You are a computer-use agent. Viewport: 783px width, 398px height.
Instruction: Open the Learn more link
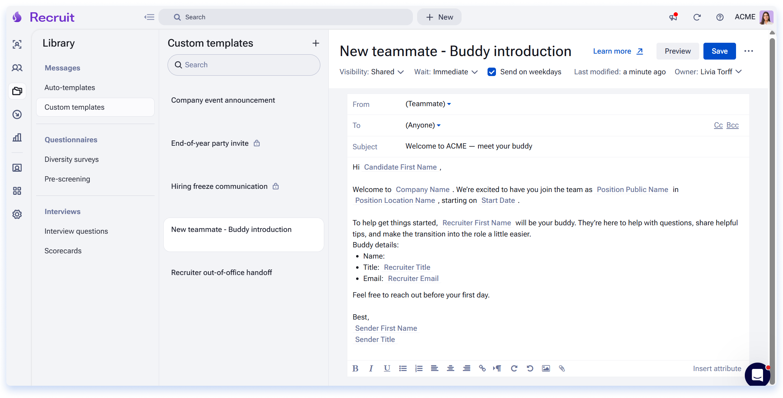[618, 51]
